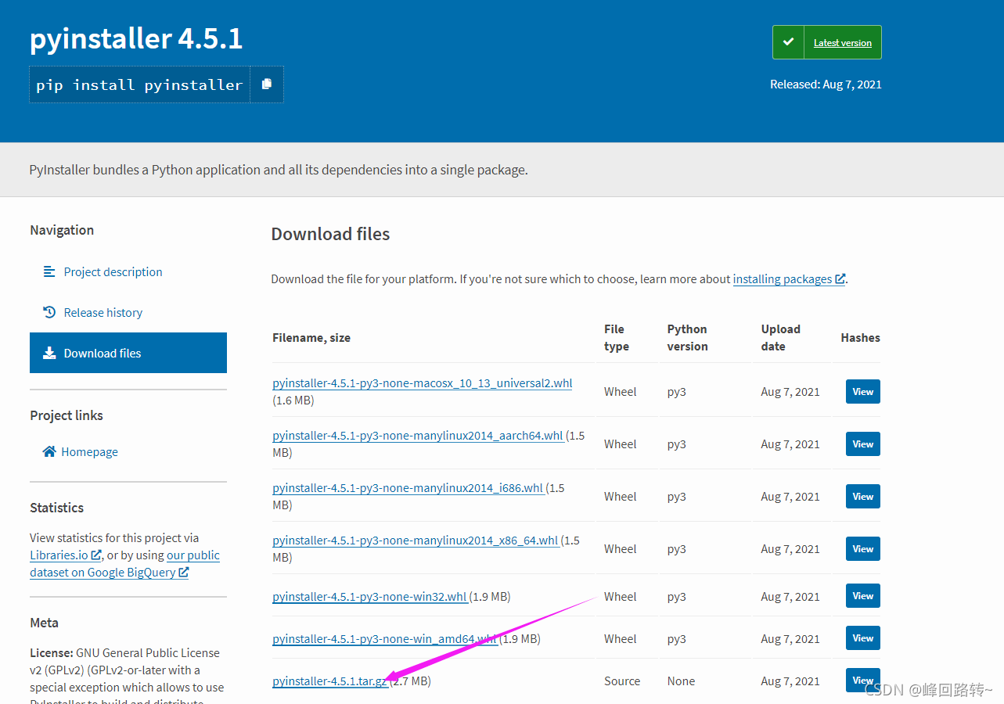
Task: Click external-link icon next to Libraries.io
Action: coord(96,555)
